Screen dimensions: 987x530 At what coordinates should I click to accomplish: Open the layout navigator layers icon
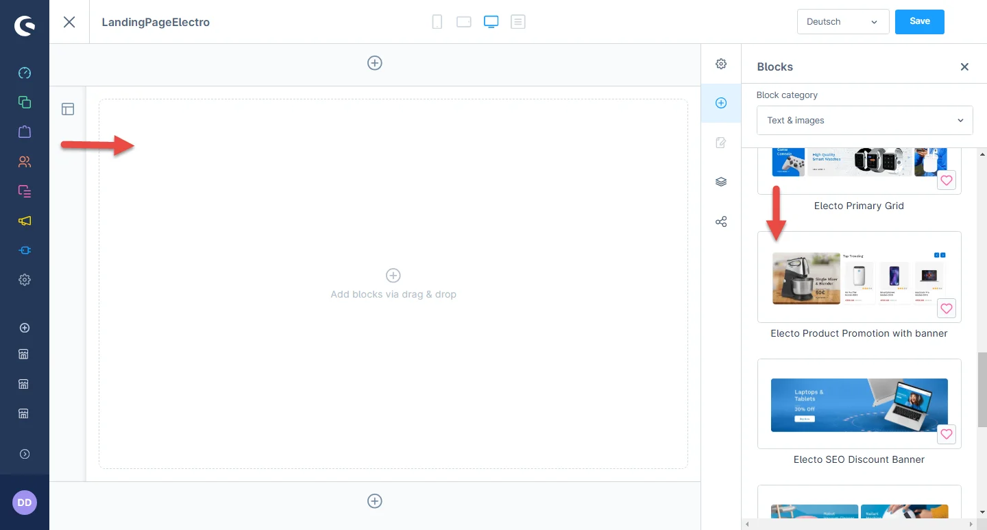pyautogui.click(x=721, y=182)
